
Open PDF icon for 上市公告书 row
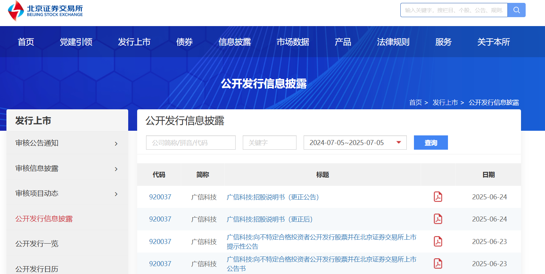438,264
